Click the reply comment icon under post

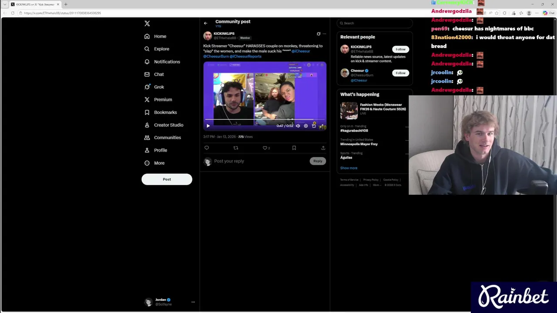coord(207,148)
